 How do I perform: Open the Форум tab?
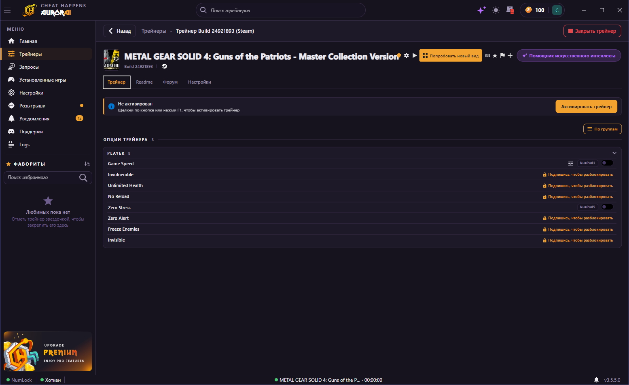pyautogui.click(x=170, y=82)
